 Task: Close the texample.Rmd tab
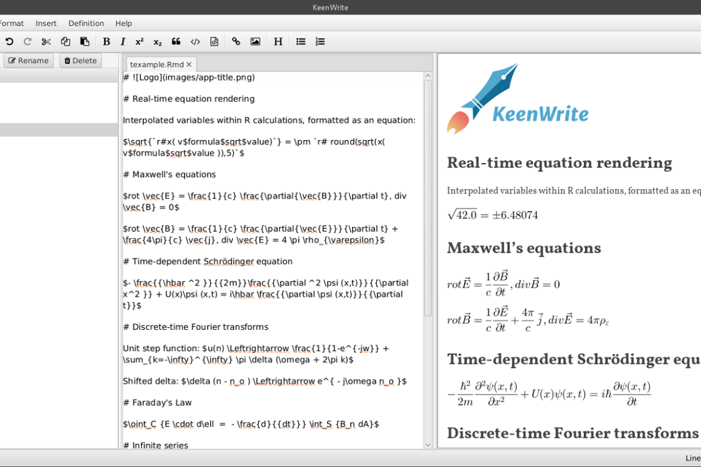(189, 64)
